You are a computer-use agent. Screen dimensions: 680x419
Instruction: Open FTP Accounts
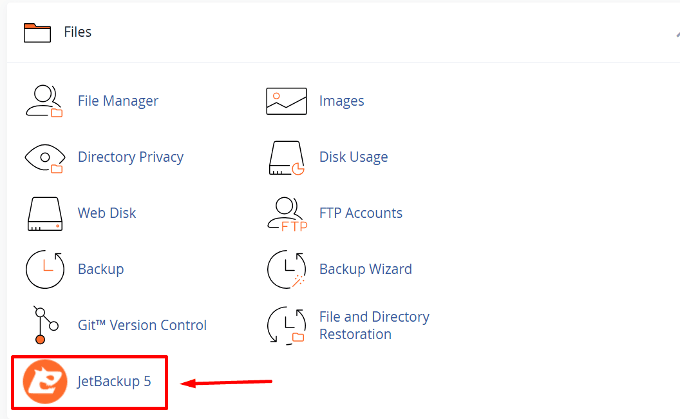tap(361, 213)
